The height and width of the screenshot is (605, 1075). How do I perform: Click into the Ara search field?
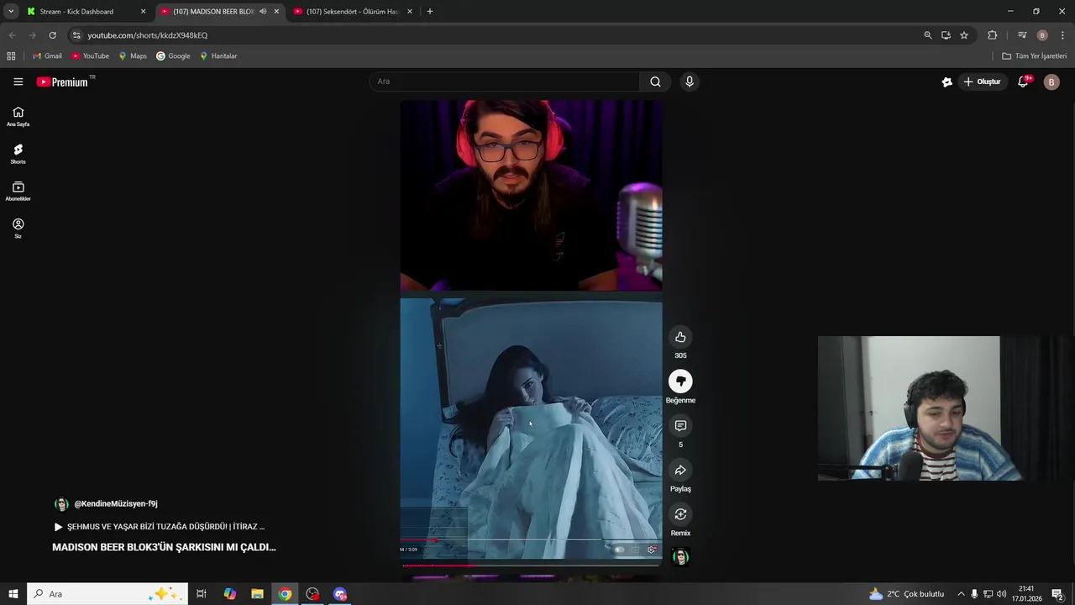504,82
